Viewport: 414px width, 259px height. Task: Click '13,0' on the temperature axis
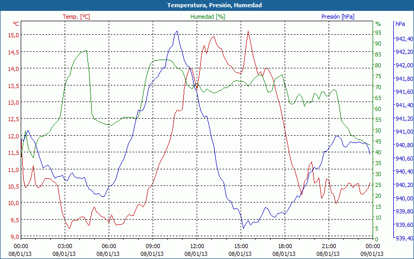pos(14,102)
